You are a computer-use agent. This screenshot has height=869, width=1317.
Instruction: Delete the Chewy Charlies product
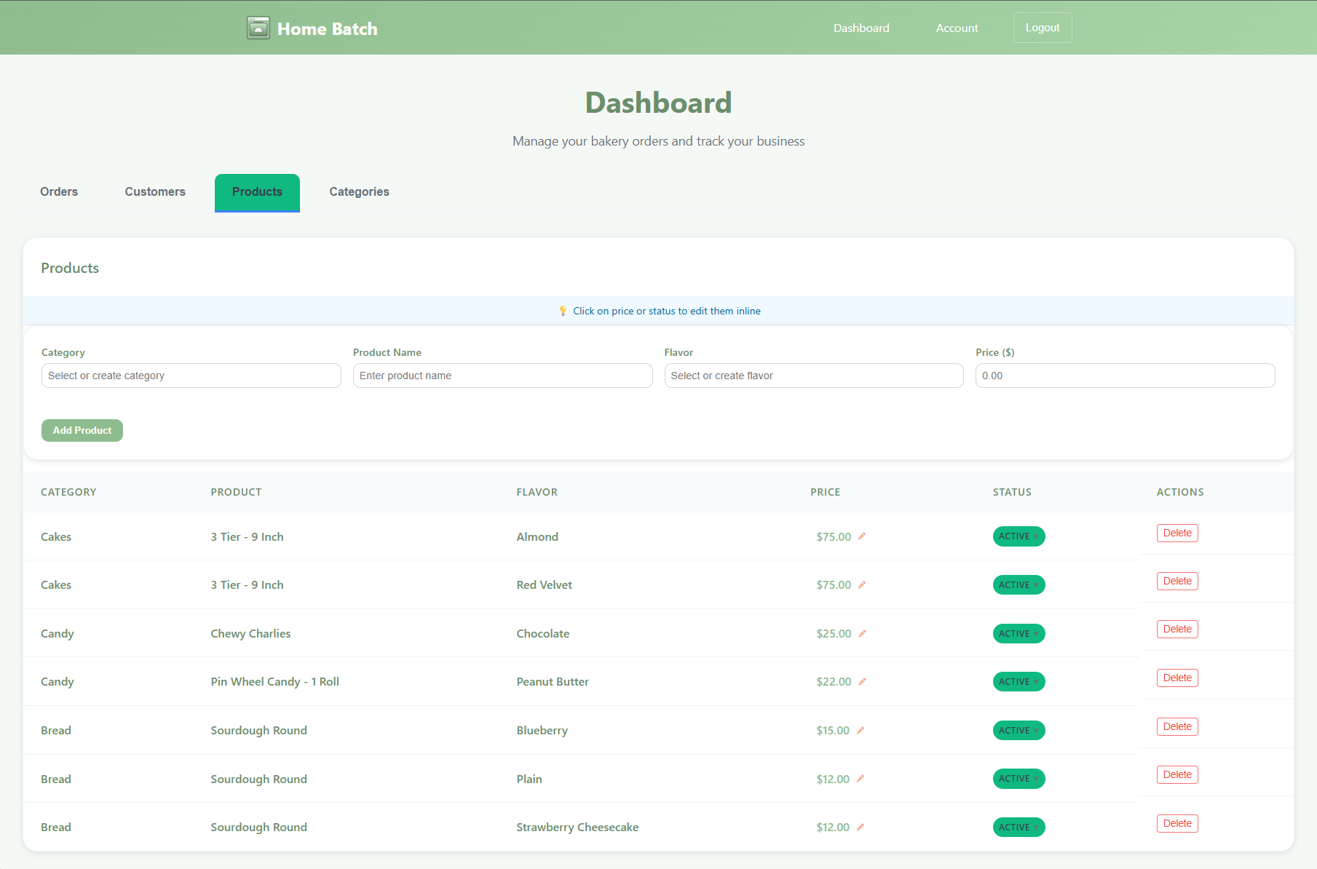point(1177,629)
